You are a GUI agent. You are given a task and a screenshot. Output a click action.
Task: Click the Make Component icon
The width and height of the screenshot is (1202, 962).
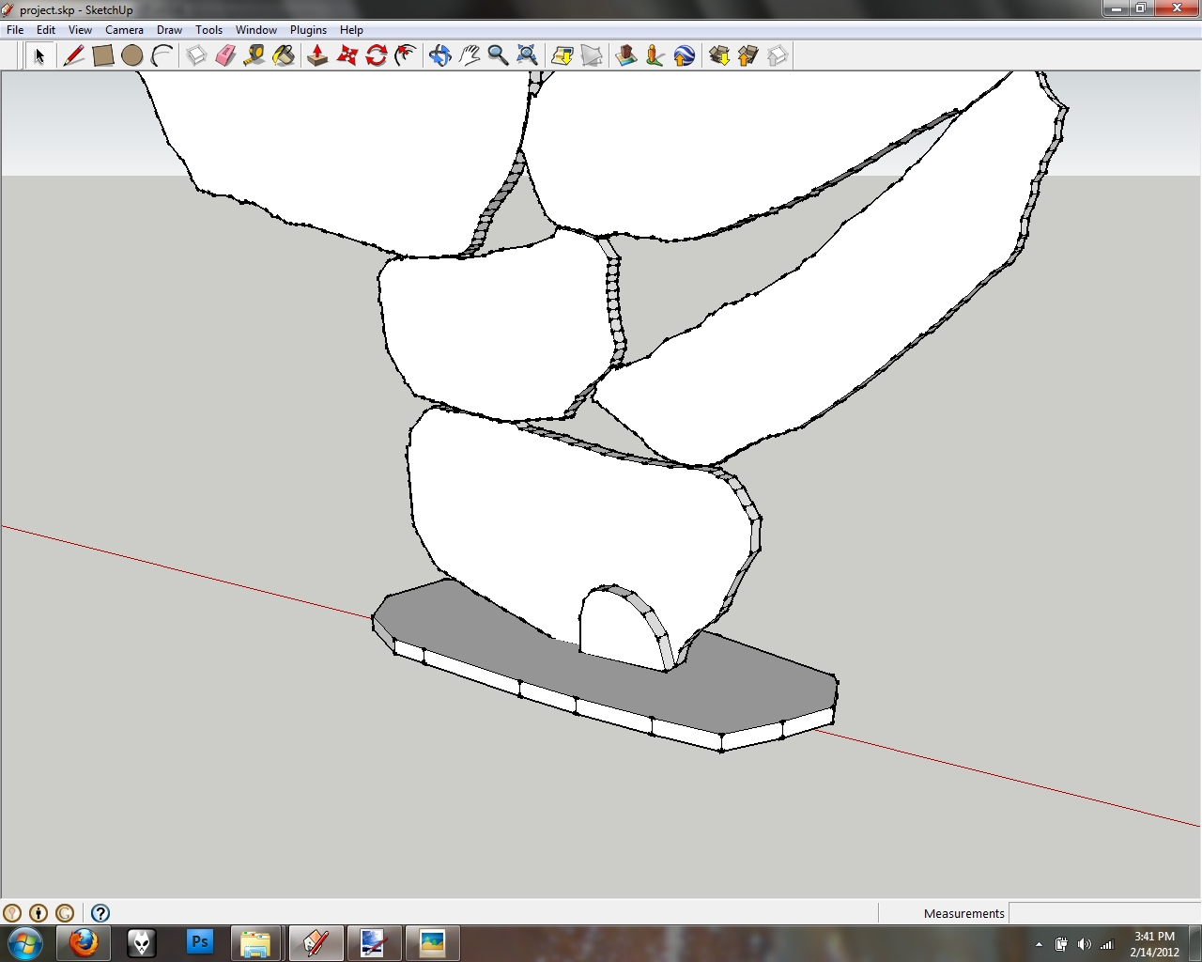click(x=196, y=56)
